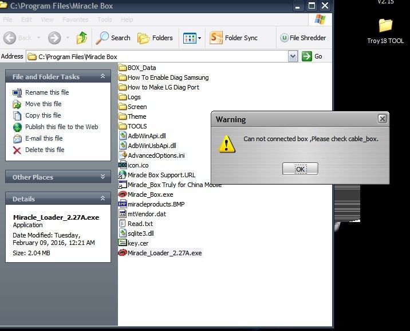Click Copy this file
This screenshot has height=331, width=410.
[37, 115]
